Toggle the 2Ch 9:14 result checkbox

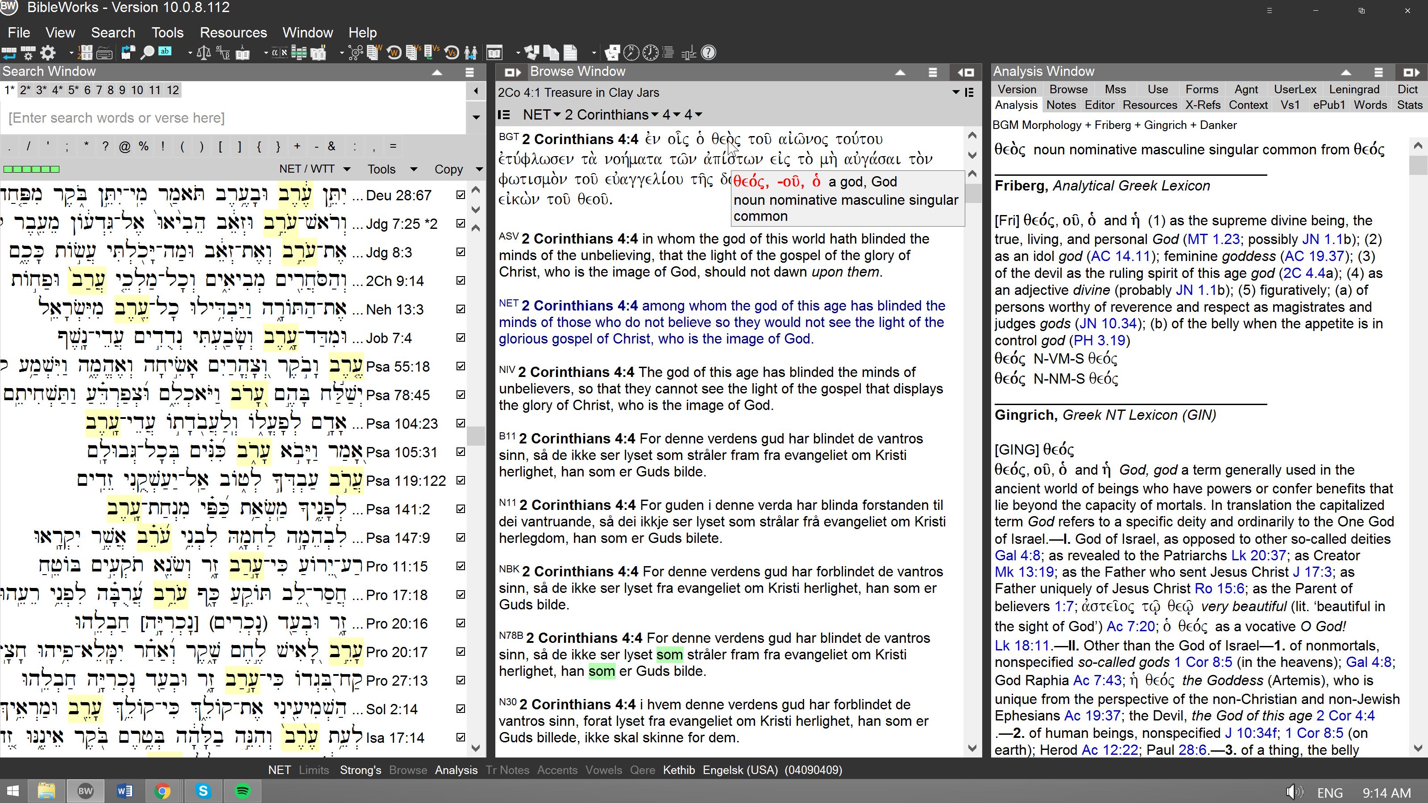(x=460, y=281)
